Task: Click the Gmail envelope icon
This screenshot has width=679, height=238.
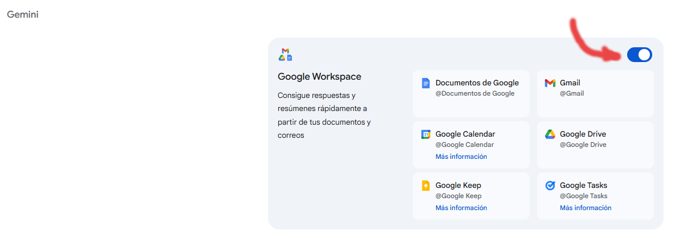Action: coord(550,83)
